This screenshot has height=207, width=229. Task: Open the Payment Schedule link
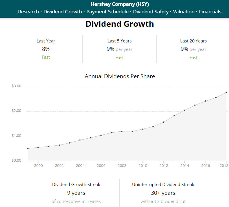[107, 12]
